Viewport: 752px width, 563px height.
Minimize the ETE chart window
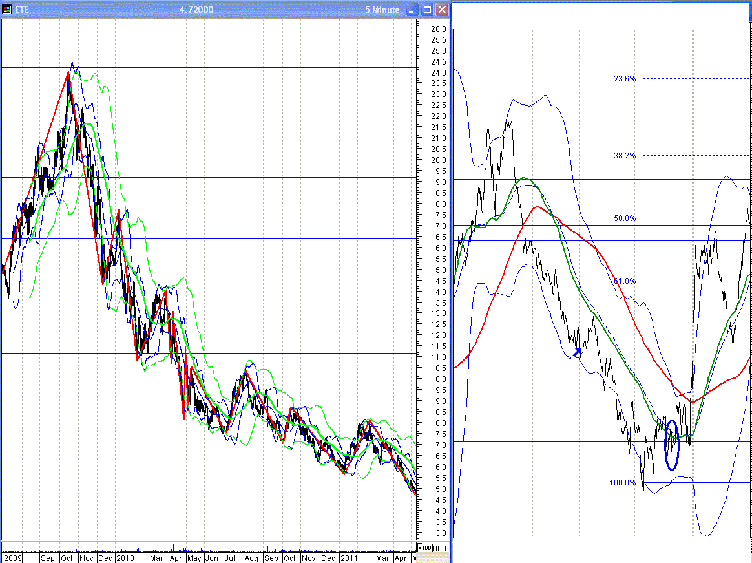(x=412, y=10)
